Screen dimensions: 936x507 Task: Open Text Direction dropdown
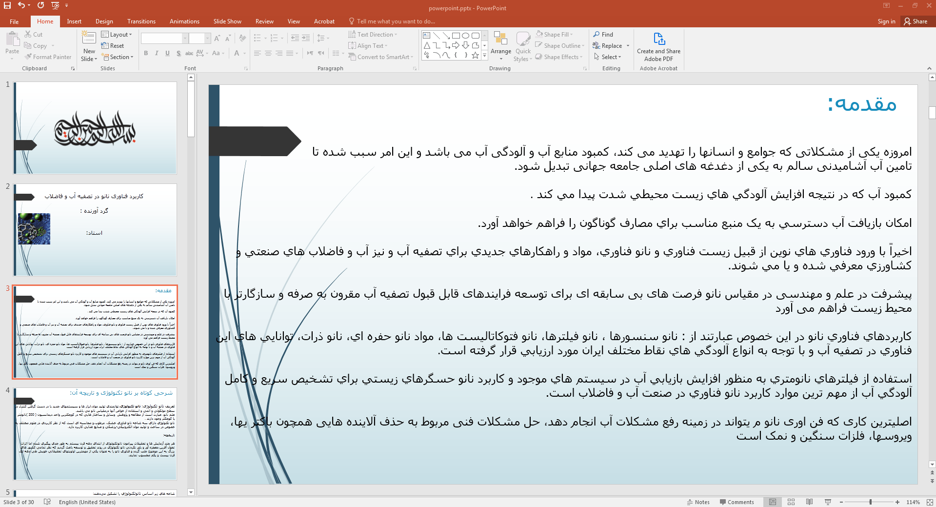(373, 35)
